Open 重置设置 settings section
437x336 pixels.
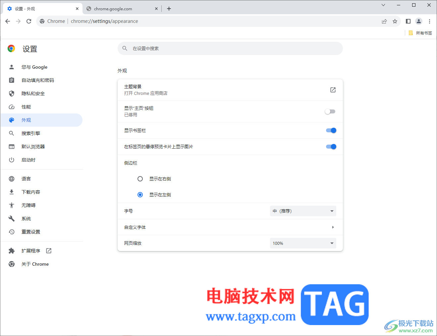(x=41, y=232)
